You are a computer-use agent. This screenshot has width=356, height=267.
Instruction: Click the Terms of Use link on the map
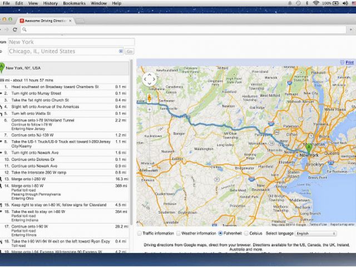[x=318, y=224]
